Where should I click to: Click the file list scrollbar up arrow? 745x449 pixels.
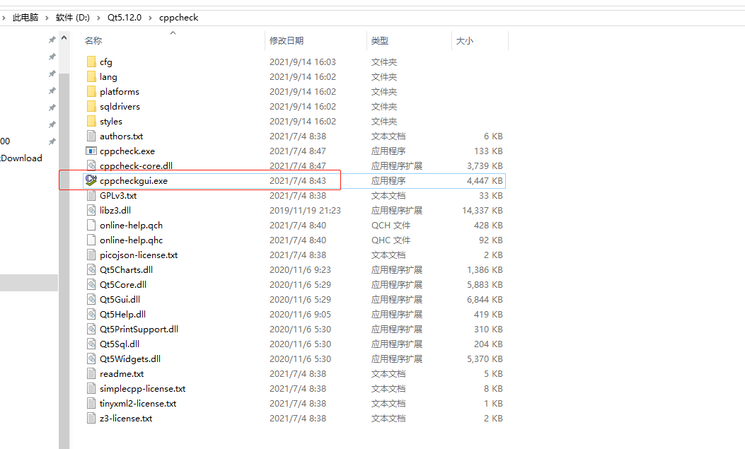[x=64, y=37]
